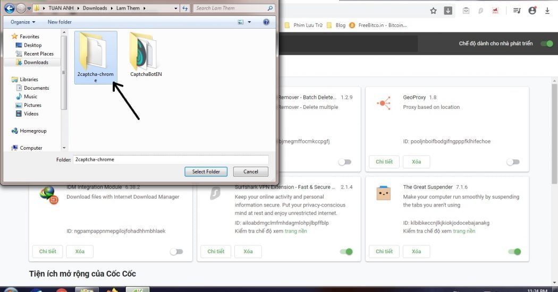Open the view options dropdown arrow
The width and height of the screenshot is (558, 292).
(249, 22)
